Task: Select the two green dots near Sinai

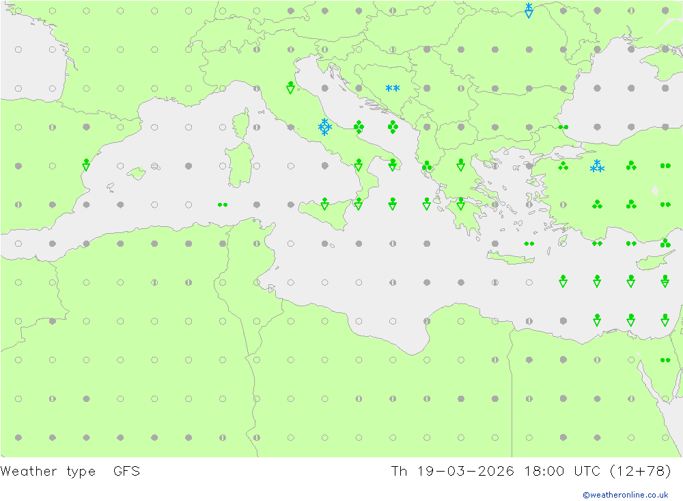Action: click(665, 360)
